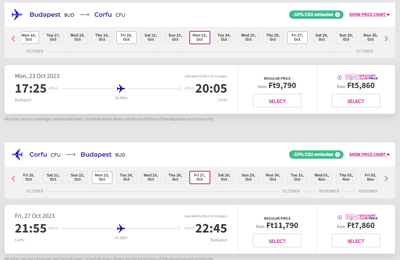This screenshot has height=260, width=400.
Task: Select regular price Ft9,790 outbound flight
Action: (x=277, y=101)
